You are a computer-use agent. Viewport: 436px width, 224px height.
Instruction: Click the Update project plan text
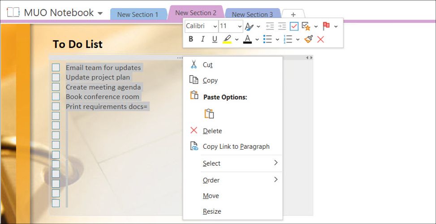click(98, 77)
